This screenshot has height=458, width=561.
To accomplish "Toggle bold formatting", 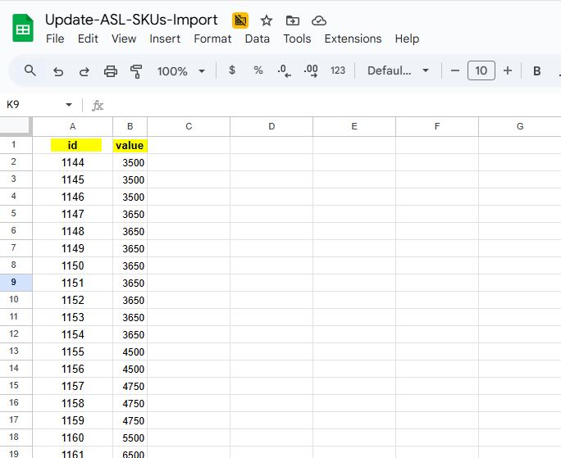I will tap(536, 70).
